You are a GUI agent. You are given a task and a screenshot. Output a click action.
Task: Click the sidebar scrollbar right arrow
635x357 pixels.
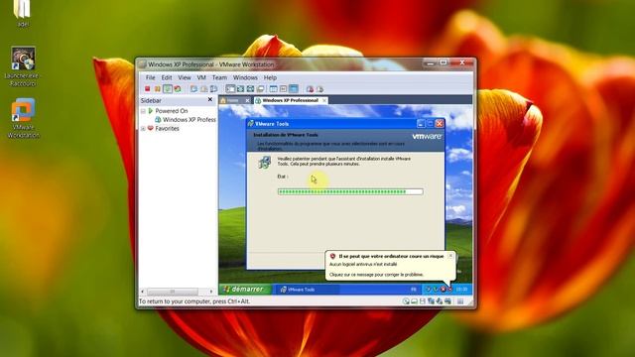(210, 292)
